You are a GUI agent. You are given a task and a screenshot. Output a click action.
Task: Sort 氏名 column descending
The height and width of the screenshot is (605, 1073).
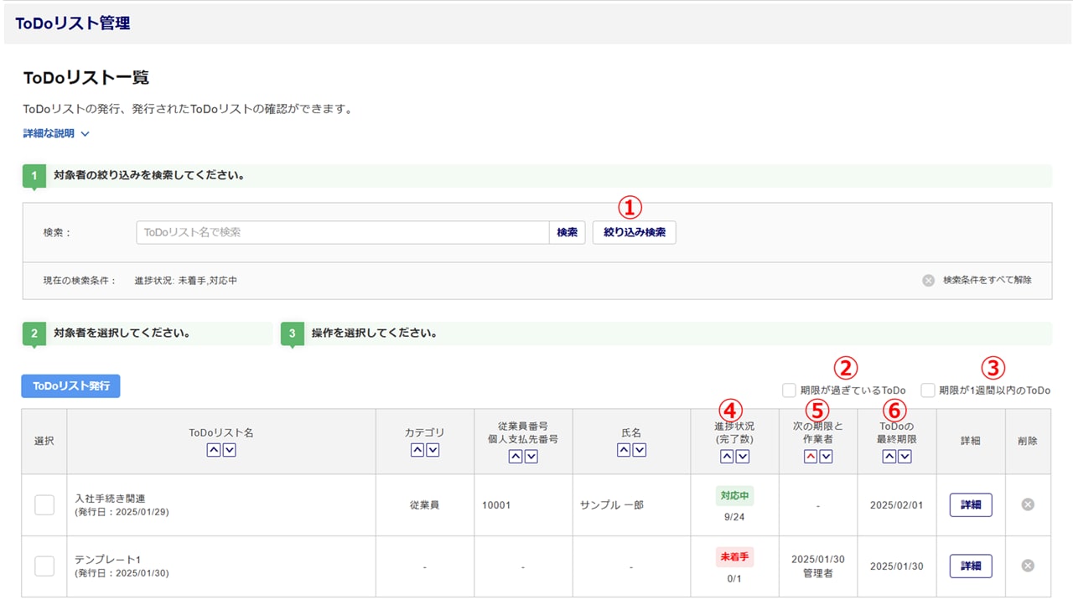(x=640, y=451)
